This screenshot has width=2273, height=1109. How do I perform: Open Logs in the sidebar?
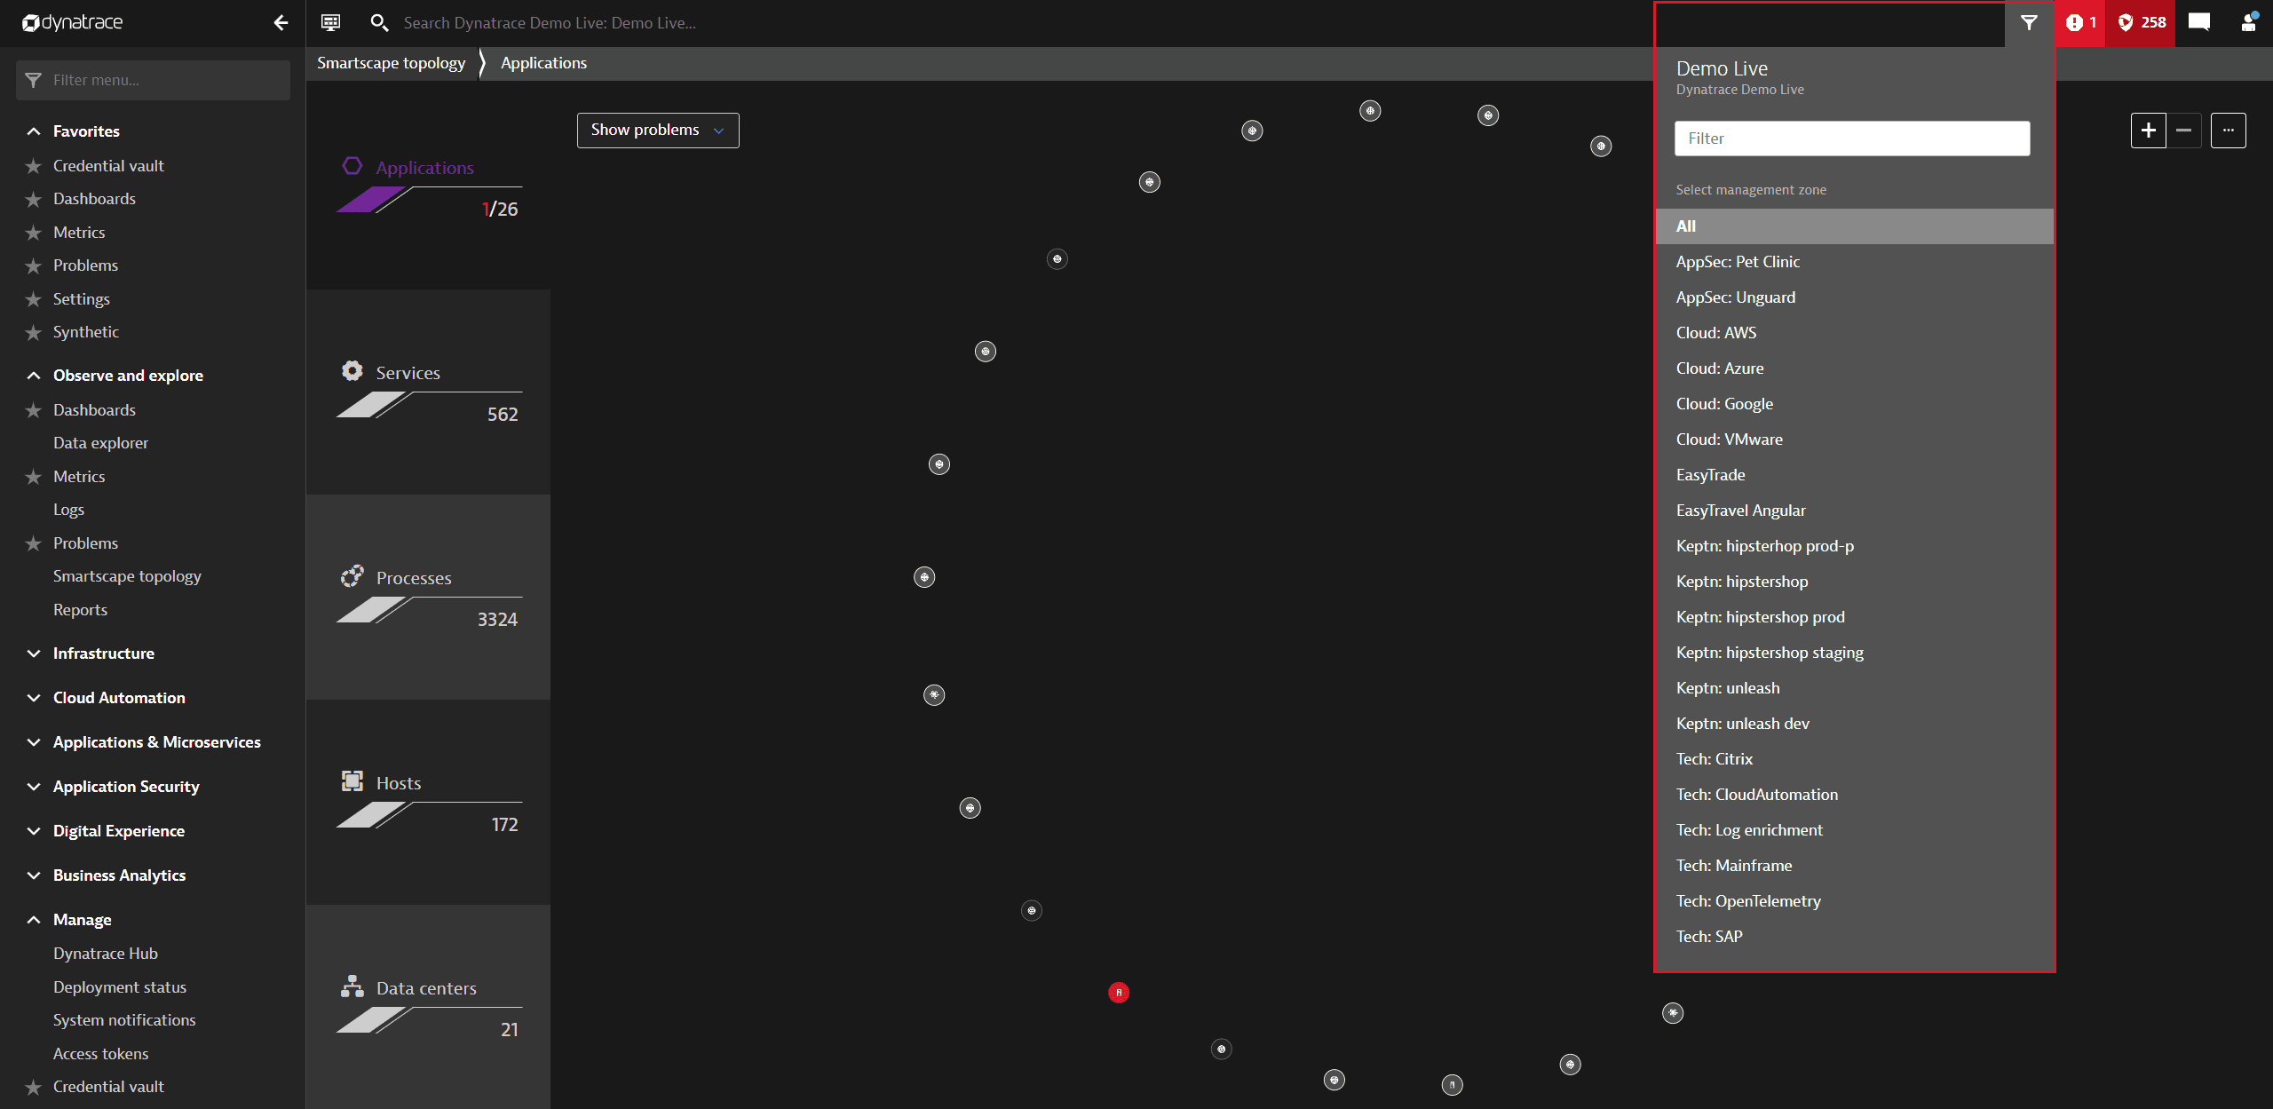[68, 510]
